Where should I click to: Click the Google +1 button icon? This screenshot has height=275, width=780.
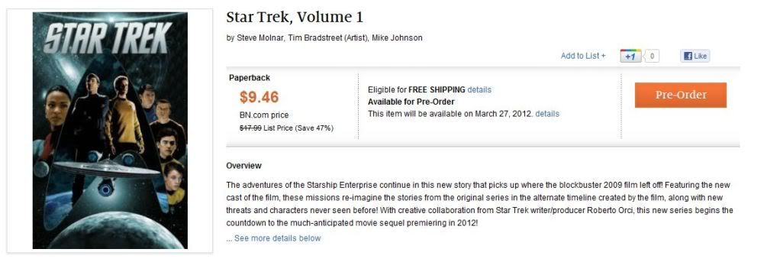tap(630, 57)
